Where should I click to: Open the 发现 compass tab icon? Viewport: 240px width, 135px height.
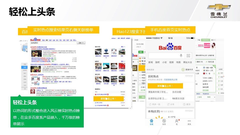point(164,121)
